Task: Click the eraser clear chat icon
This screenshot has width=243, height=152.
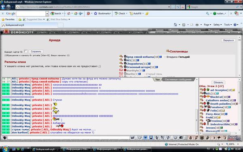Action: click(140, 137)
